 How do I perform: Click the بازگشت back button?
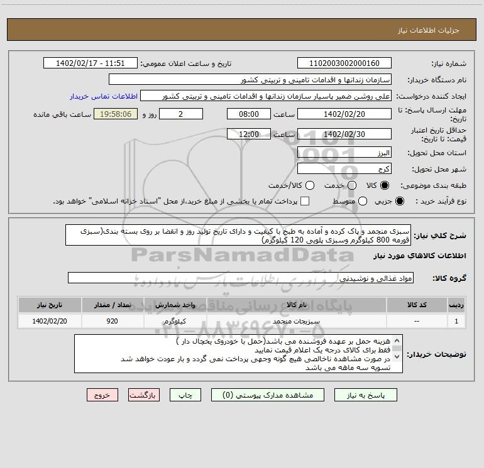[144, 395]
